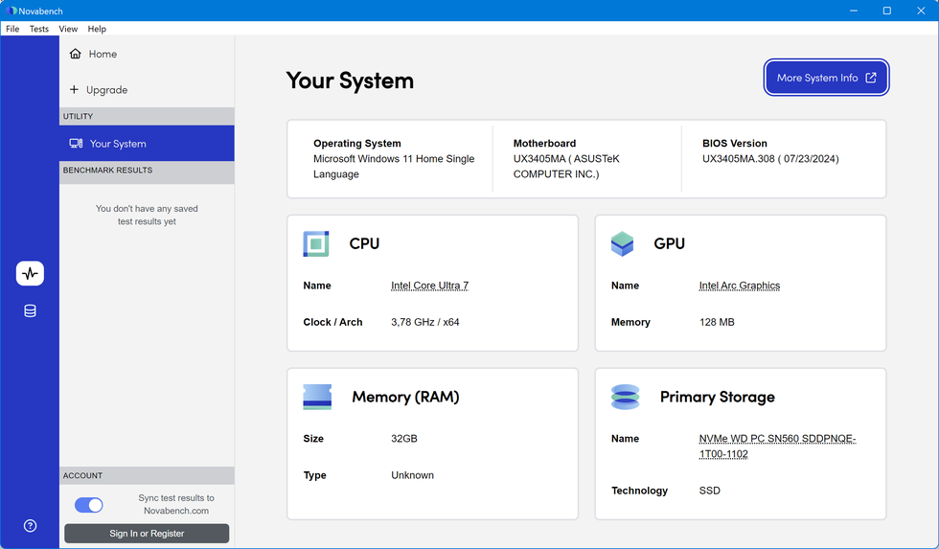Click the GPU cube icon

click(x=623, y=243)
